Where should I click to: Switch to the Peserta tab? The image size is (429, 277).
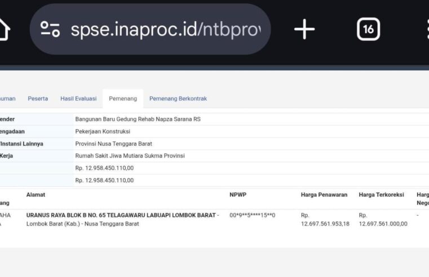click(38, 99)
